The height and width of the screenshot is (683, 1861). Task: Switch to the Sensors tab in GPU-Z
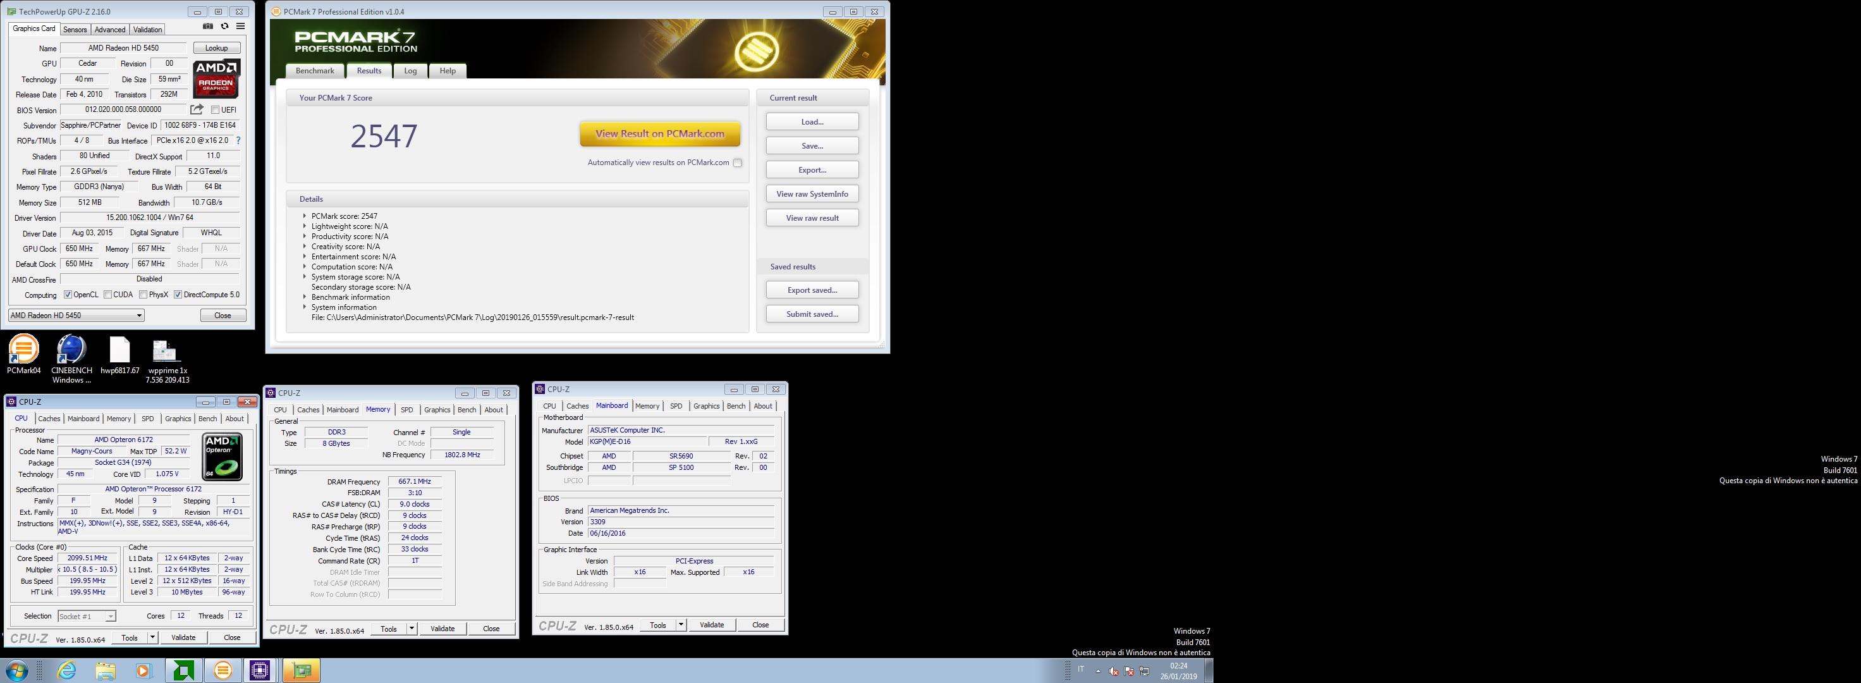click(x=75, y=30)
